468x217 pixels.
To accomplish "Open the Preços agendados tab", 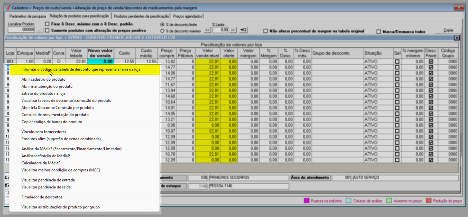I will (187, 16).
